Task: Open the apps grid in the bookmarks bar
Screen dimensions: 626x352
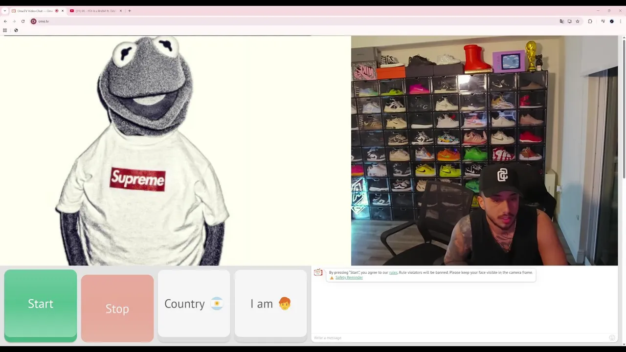Action: (5, 30)
